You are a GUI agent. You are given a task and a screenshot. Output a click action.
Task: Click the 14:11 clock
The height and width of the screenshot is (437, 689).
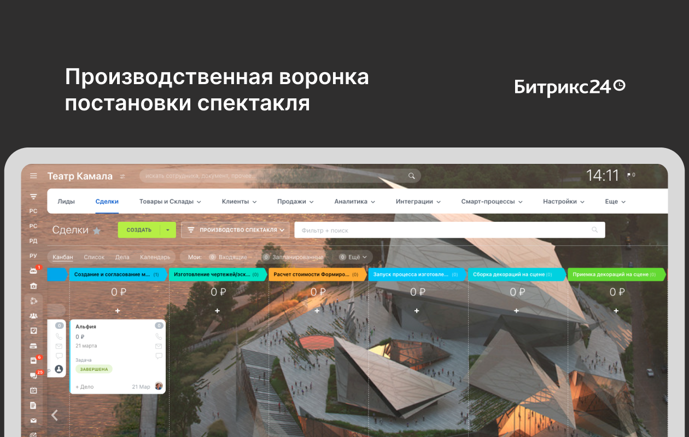coord(603,175)
